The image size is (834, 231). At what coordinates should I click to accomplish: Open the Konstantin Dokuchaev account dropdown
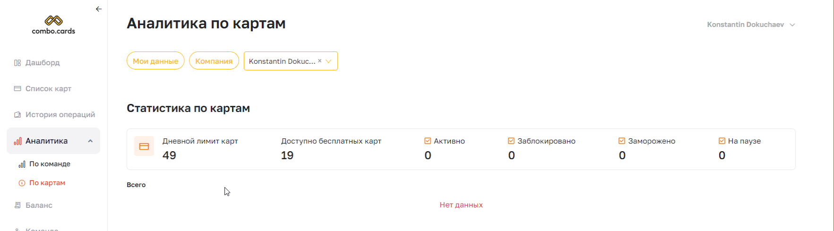point(751,25)
